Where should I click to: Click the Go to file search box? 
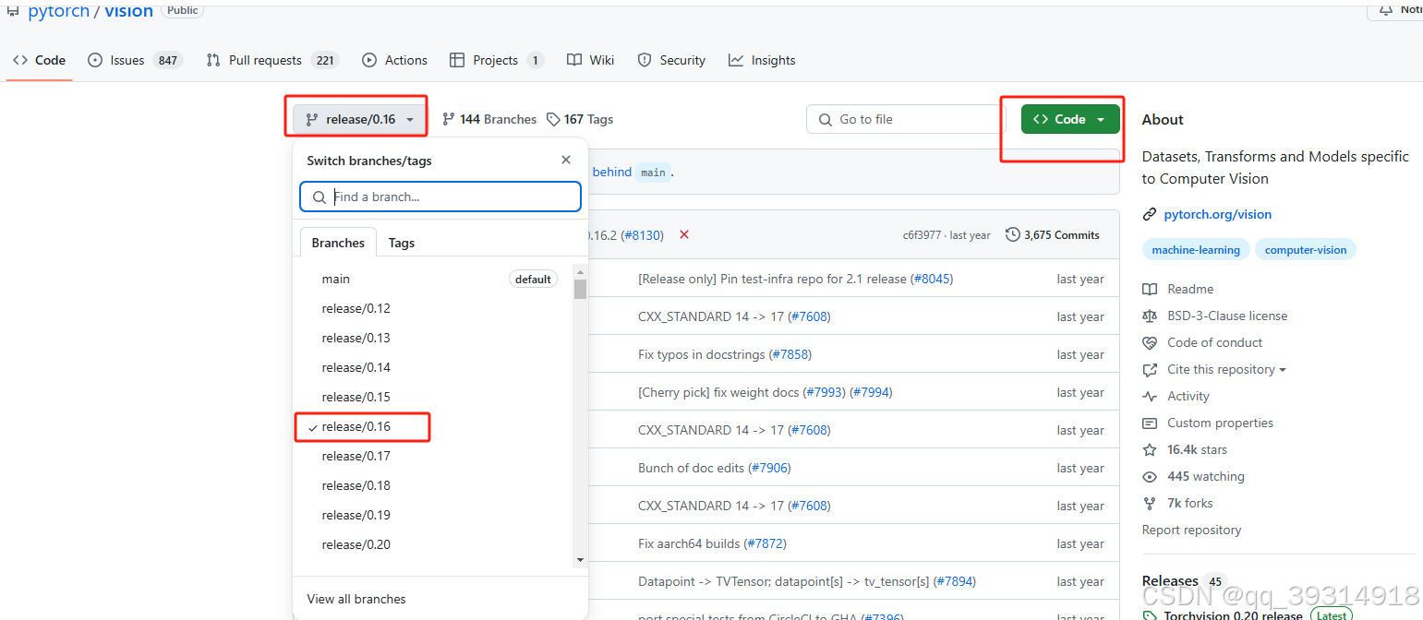[x=905, y=119]
